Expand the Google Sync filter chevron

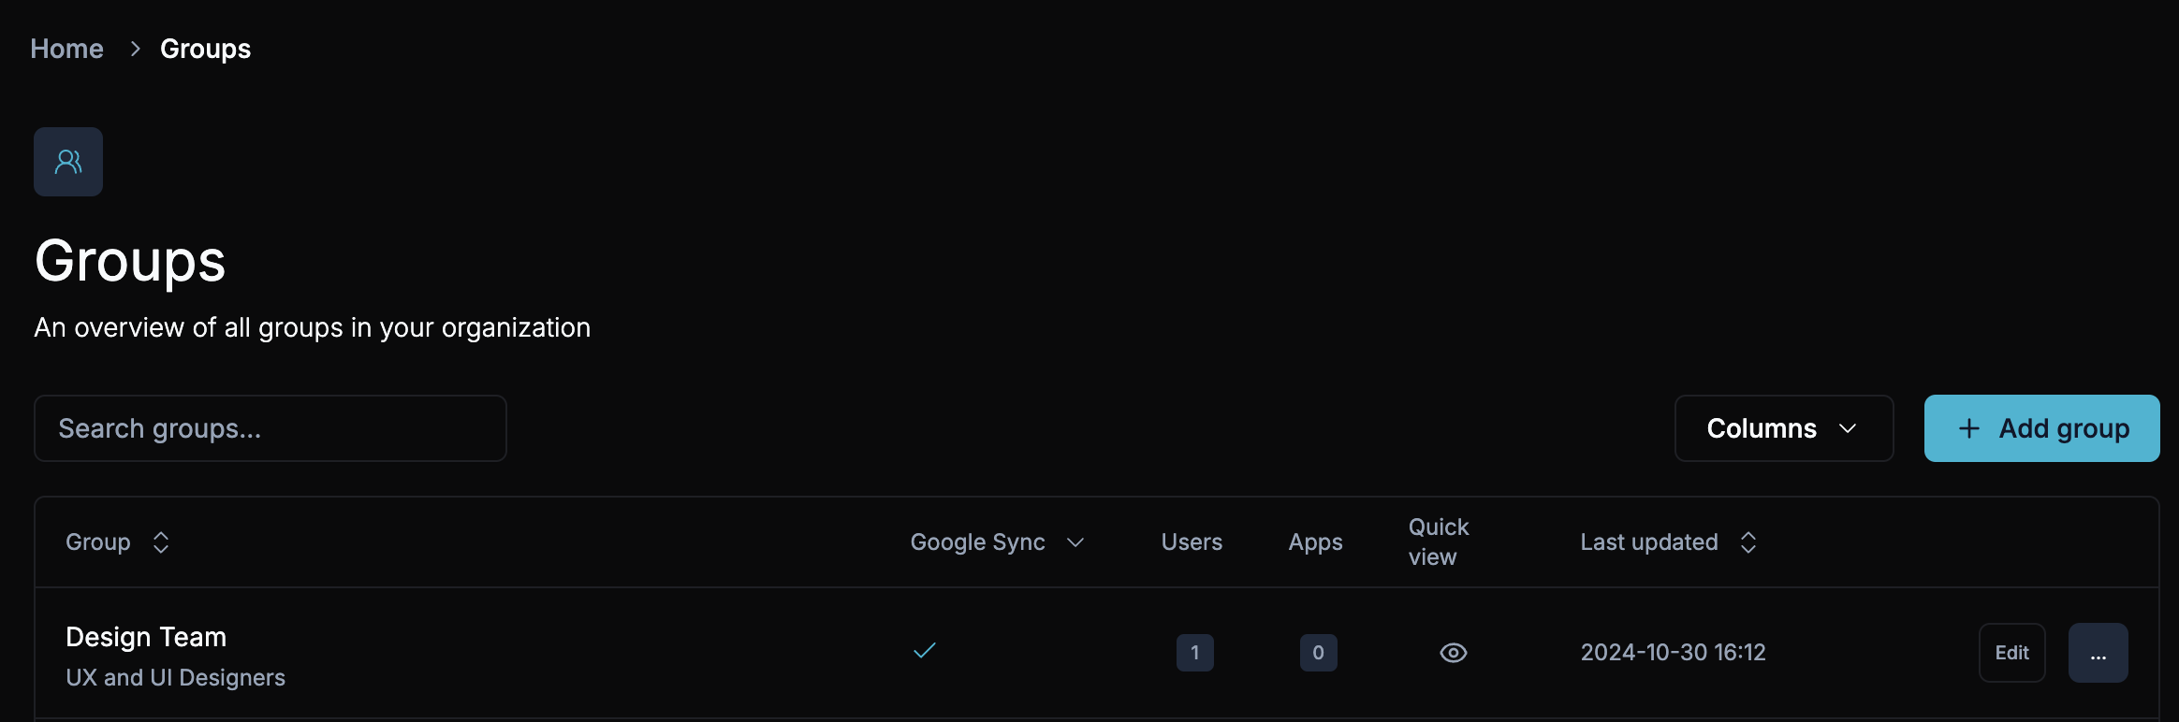[x=1075, y=542]
